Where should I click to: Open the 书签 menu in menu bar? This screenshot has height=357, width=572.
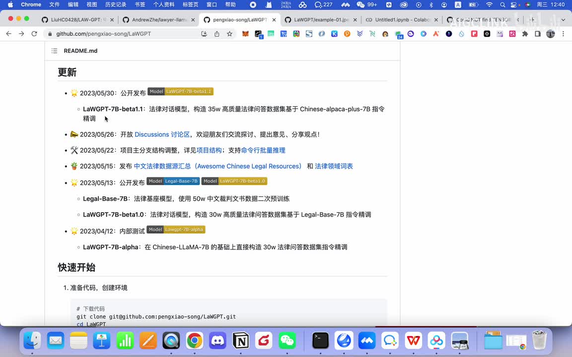click(x=140, y=4)
